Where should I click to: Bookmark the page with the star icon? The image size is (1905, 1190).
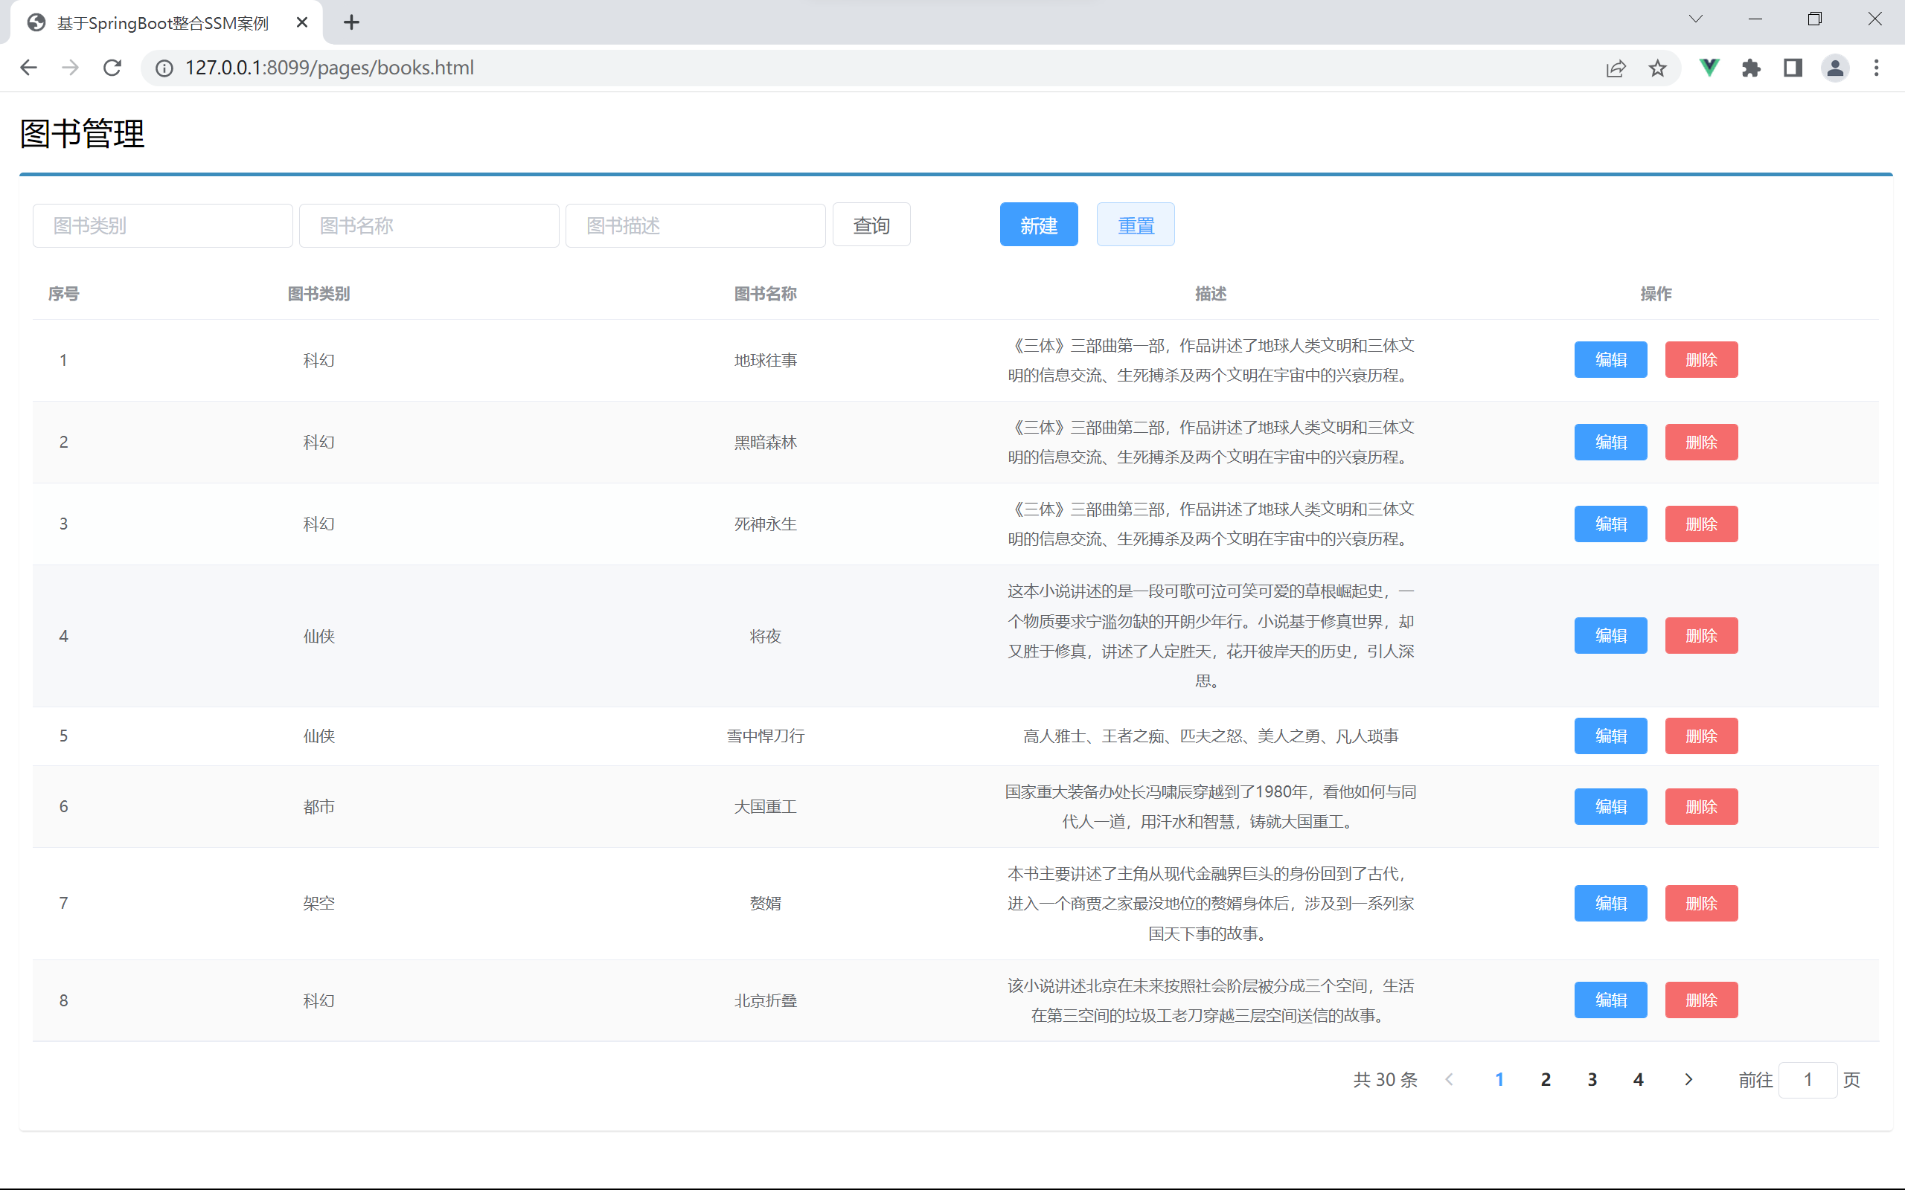pos(1658,68)
